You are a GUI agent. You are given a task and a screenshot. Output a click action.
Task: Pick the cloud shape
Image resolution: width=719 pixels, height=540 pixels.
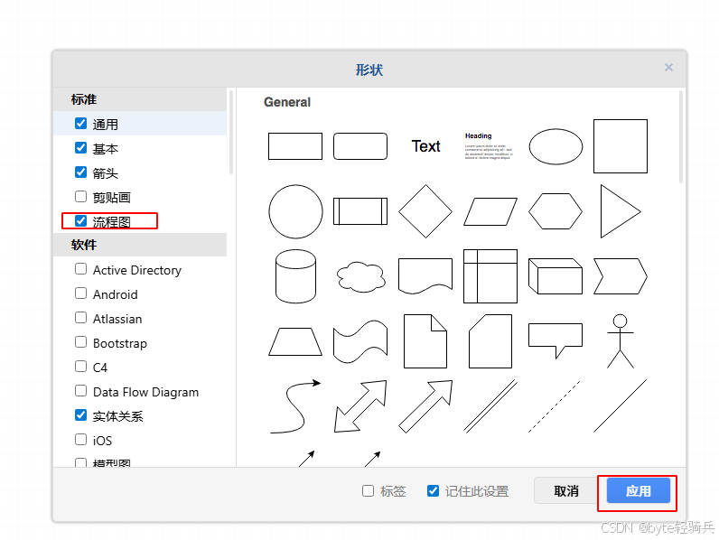click(x=360, y=276)
